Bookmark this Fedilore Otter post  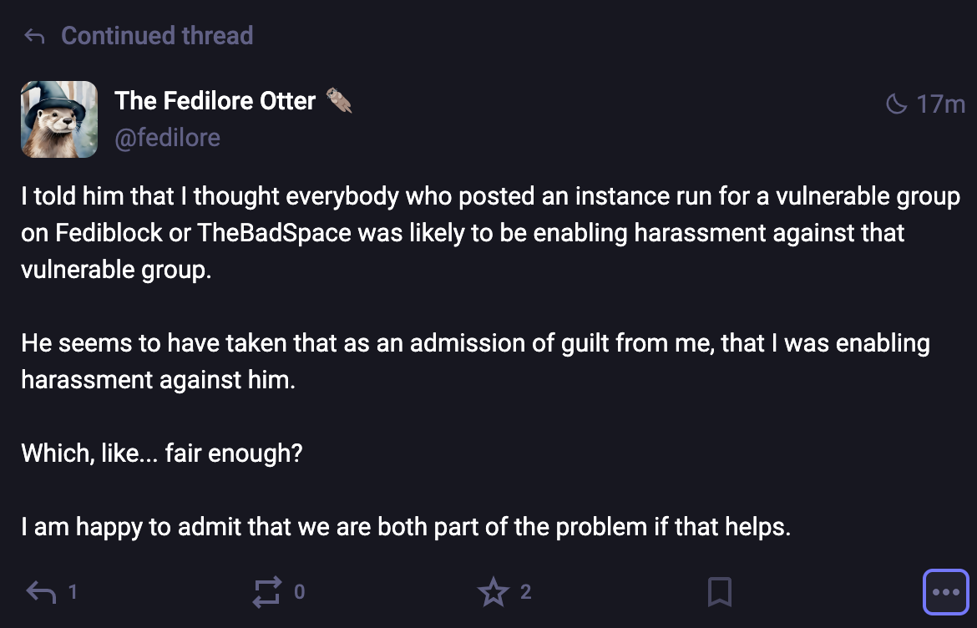719,592
